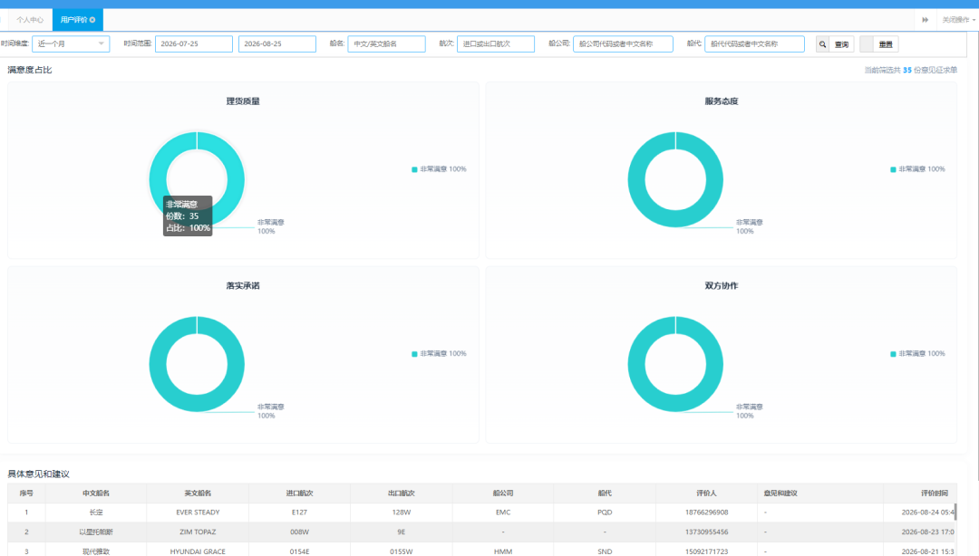The width and height of the screenshot is (979, 556).
Task: Open the 时间维度 近一个月 dropdown
Action: pyautogui.click(x=71, y=43)
